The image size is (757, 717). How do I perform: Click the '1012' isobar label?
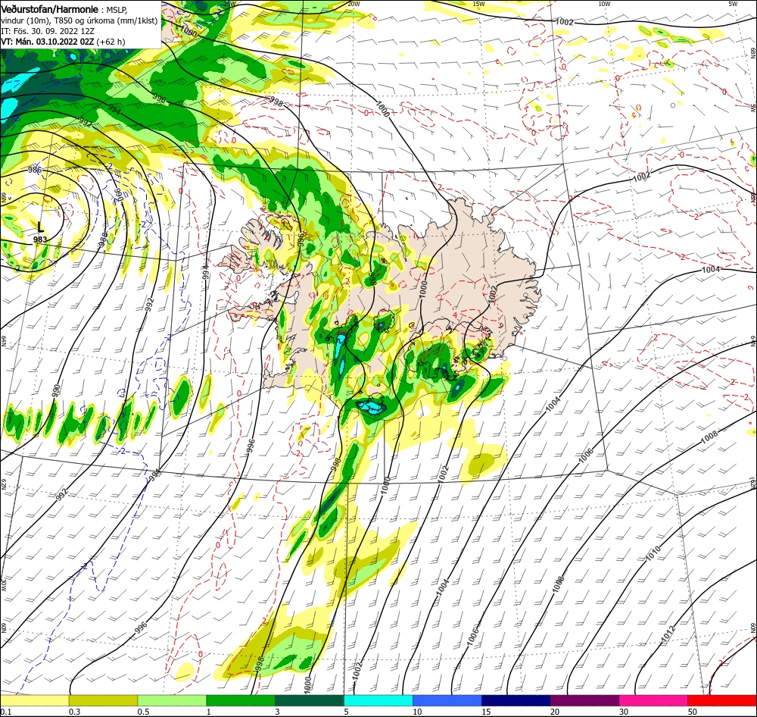(668, 635)
